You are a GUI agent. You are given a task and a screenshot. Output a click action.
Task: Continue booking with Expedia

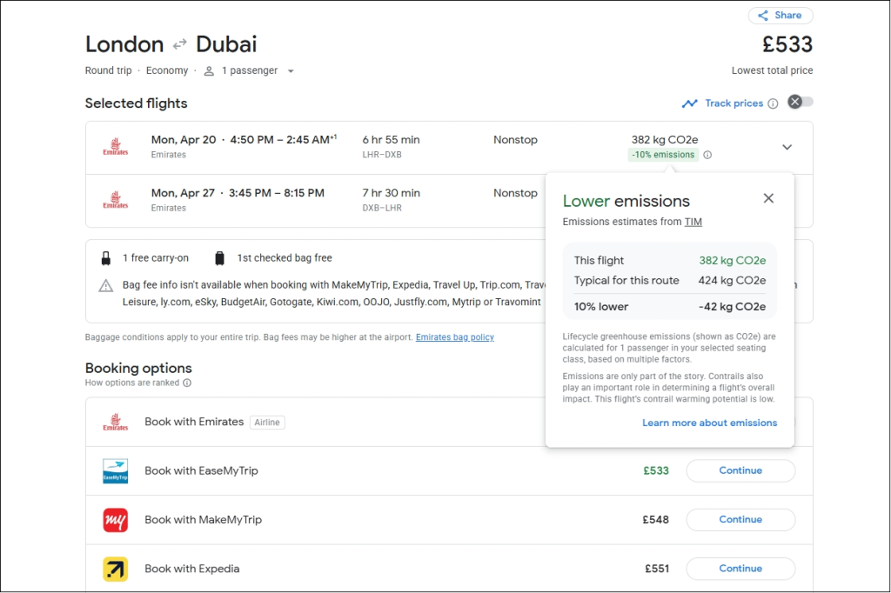[x=740, y=569]
